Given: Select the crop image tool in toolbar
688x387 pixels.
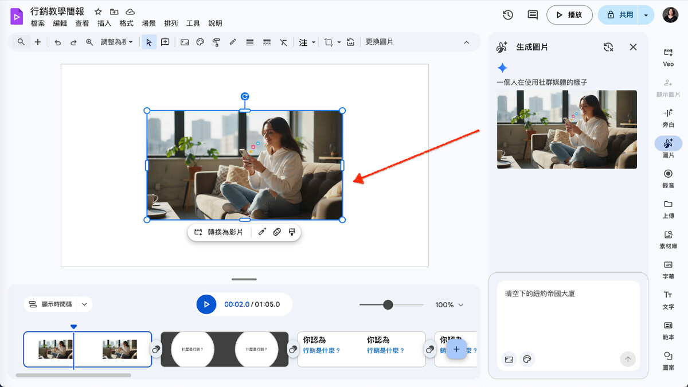Looking at the screenshot, I should 329,42.
